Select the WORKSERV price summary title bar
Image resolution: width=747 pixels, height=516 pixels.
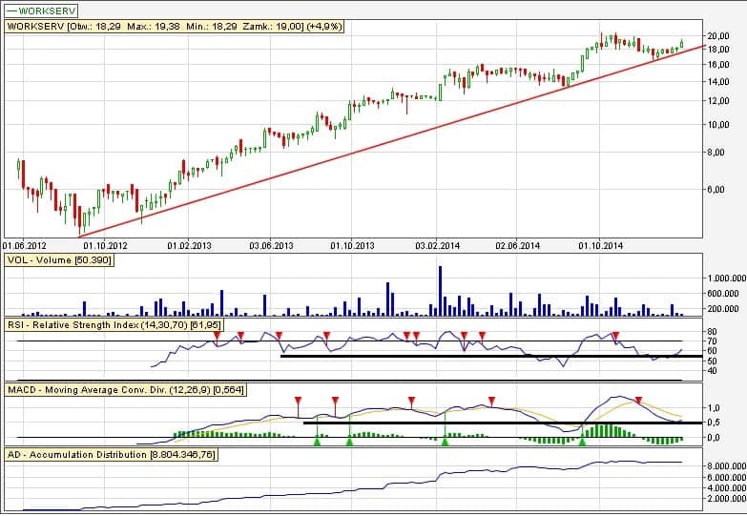(176, 27)
